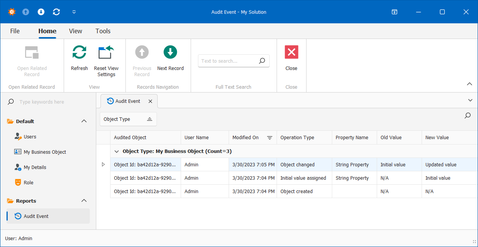Viewport: 478px width, 247px height.
Task: Collapse the Default navigation group
Action: [x=84, y=121]
